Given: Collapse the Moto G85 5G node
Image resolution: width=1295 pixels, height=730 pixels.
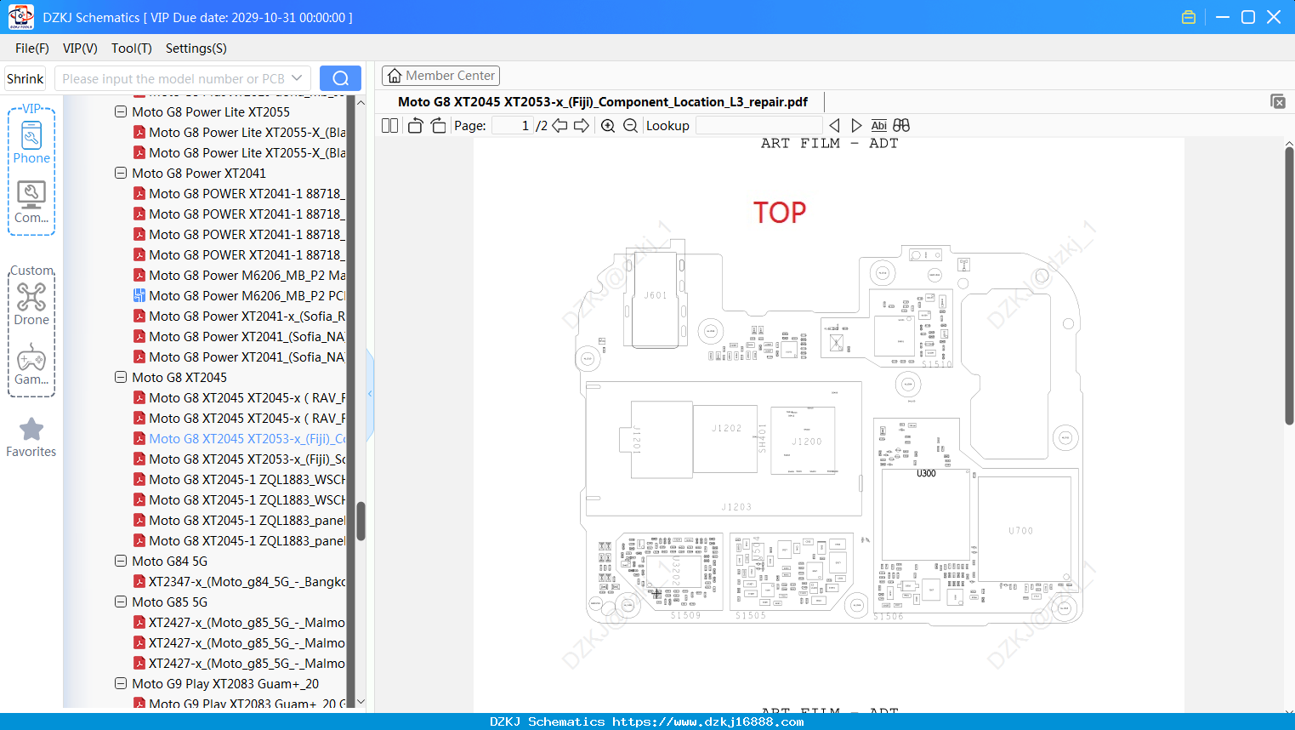Looking at the screenshot, I should (121, 602).
